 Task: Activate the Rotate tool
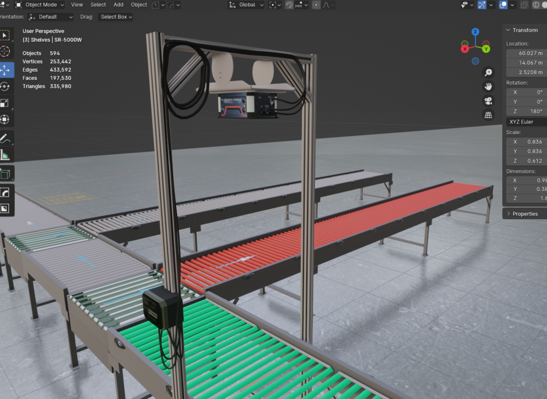coord(5,87)
